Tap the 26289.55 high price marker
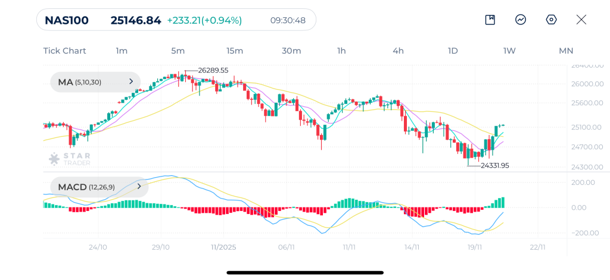 [x=213, y=70]
